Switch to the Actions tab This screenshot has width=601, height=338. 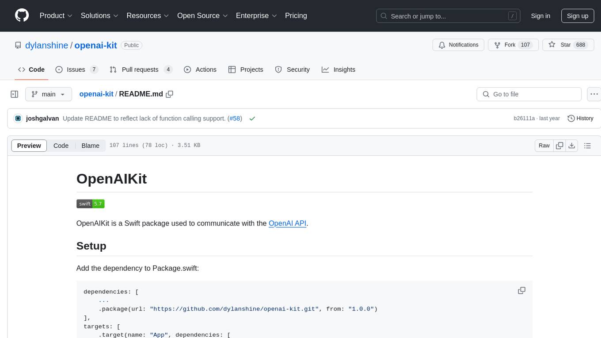coord(200,69)
